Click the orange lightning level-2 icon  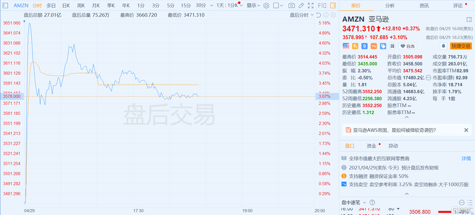(355, 46)
